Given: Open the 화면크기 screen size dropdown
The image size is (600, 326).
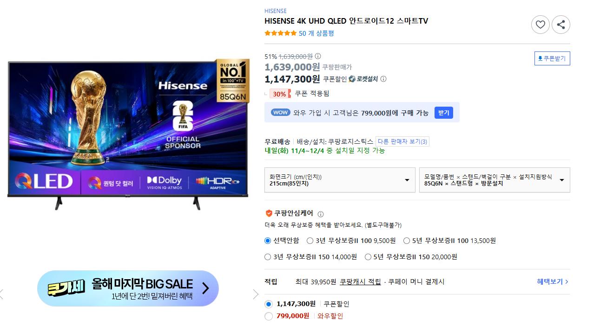Looking at the screenshot, I should pos(340,180).
